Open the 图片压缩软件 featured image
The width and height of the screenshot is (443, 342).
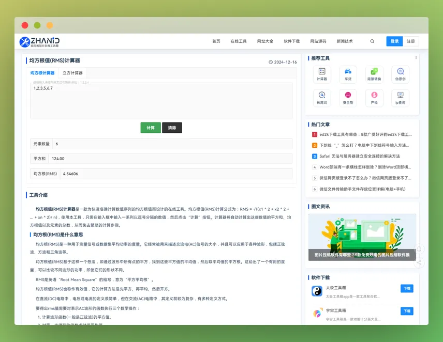coord(362,237)
